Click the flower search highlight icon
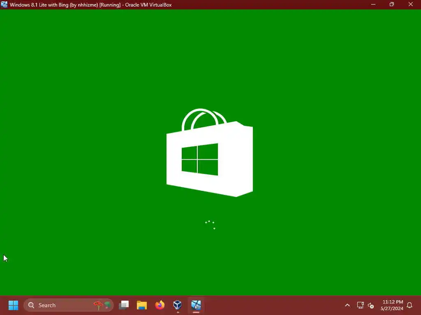The image size is (421, 315). [x=102, y=305]
